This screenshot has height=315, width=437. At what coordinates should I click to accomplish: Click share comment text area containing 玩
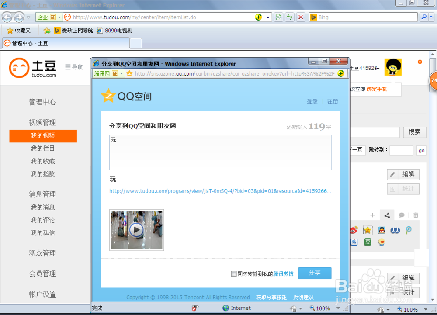pos(220,152)
